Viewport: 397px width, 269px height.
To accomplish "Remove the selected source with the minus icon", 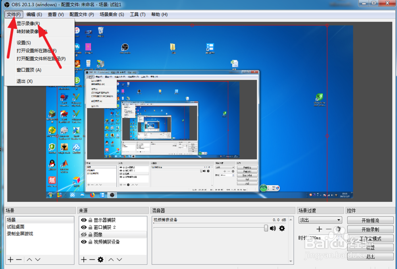I will pos(92,259).
